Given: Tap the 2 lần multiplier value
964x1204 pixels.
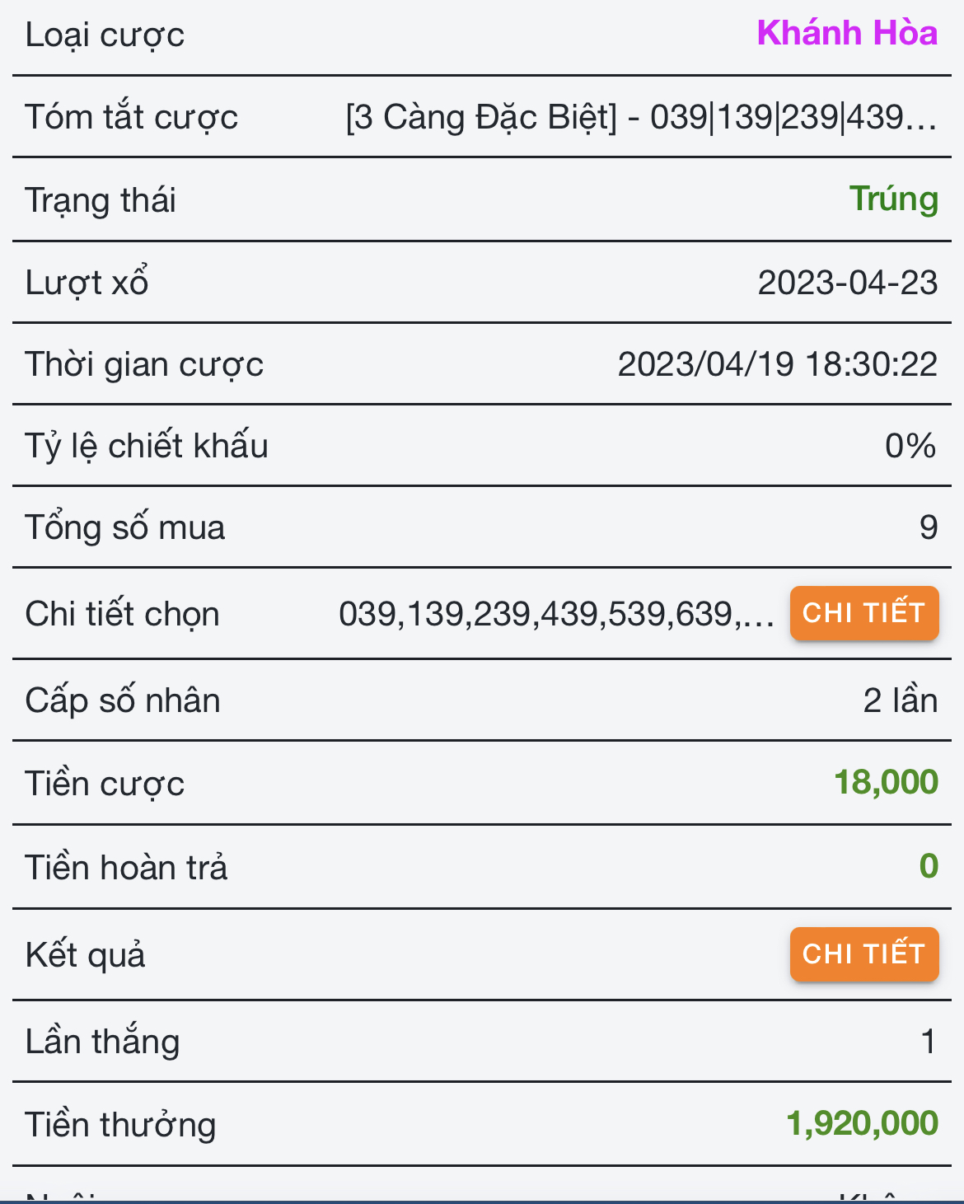Looking at the screenshot, I should pyautogui.click(x=900, y=700).
